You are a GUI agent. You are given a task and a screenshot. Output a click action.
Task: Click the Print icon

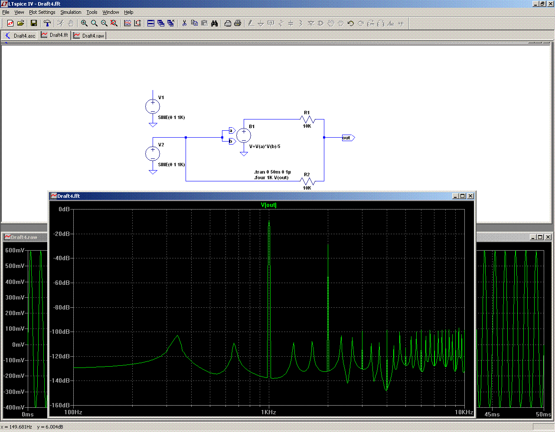point(238,23)
